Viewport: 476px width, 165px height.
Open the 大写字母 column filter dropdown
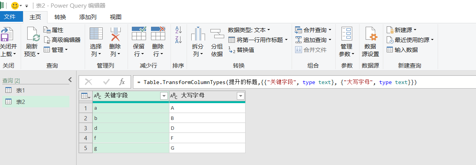[241, 96]
